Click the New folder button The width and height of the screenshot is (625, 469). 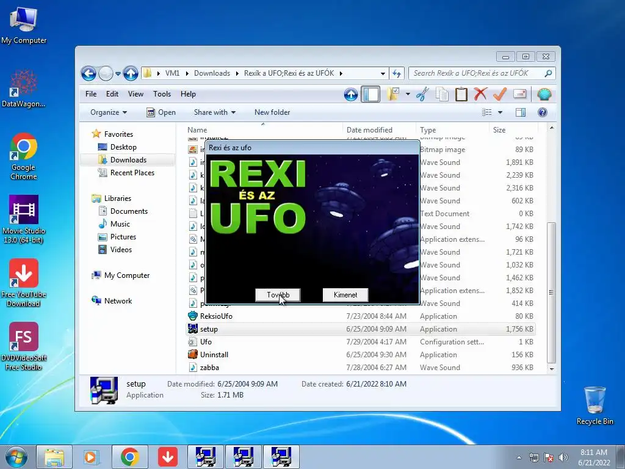[272, 112]
